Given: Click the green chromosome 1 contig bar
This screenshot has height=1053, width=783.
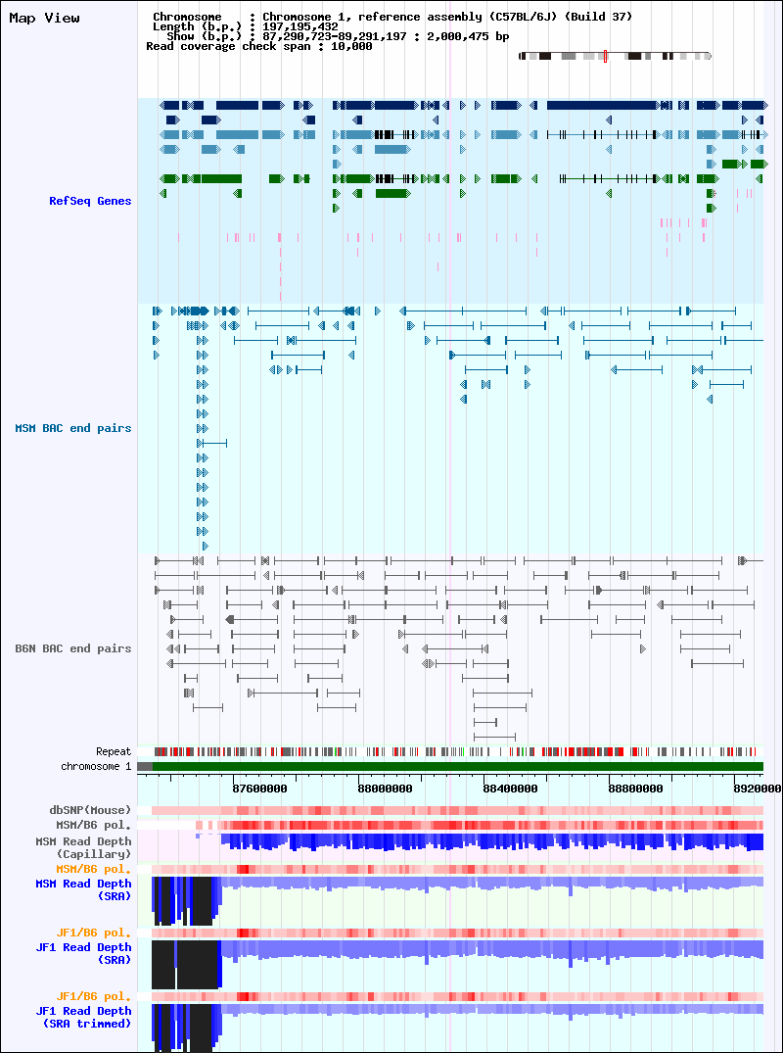Looking at the screenshot, I should 458,766.
